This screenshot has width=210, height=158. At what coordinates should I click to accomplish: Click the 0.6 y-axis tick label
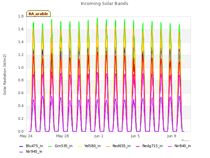(21, 93)
